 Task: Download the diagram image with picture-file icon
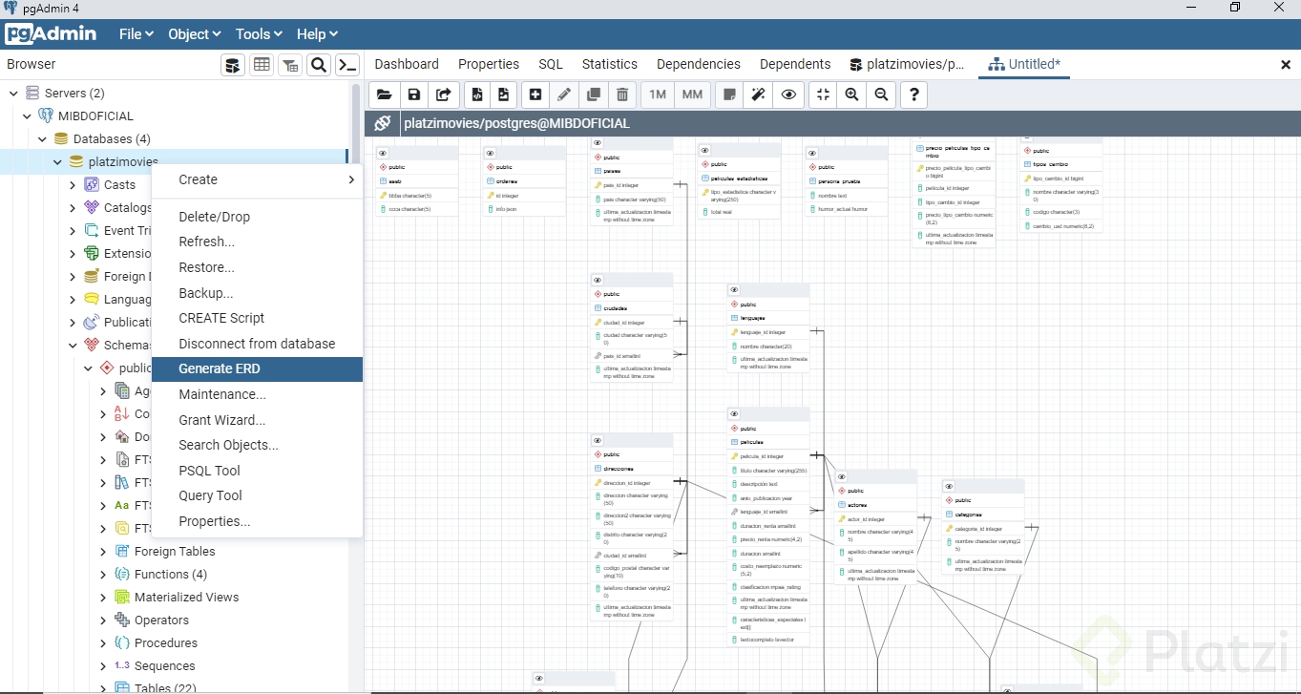tap(503, 95)
